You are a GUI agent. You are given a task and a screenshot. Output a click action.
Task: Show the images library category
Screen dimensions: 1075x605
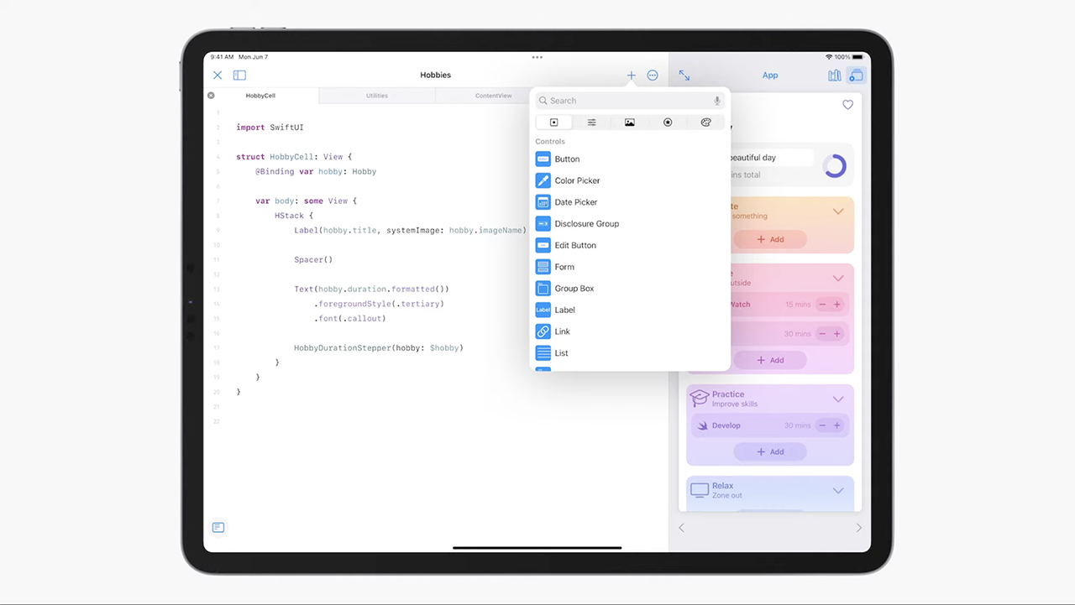[x=630, y=123]
